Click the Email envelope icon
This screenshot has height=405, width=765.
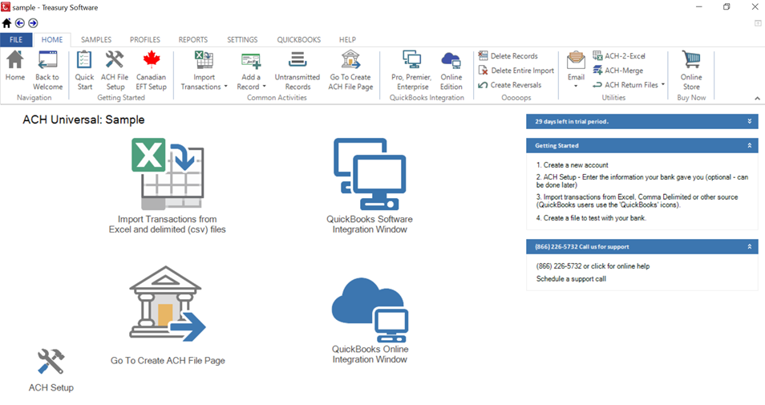(x=576, y=61)
